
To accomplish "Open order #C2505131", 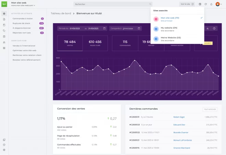I will click(134, 117).
